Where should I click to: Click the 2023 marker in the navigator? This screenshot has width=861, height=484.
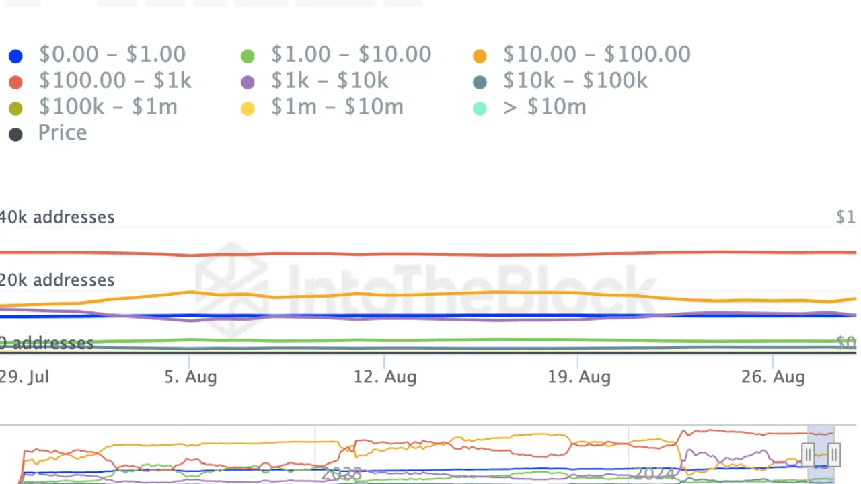click(x=342, y=474)
